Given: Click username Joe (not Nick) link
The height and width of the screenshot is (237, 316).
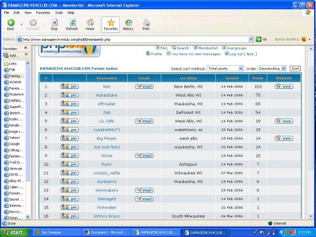Looking at the screenshot, I should (107, 147).
